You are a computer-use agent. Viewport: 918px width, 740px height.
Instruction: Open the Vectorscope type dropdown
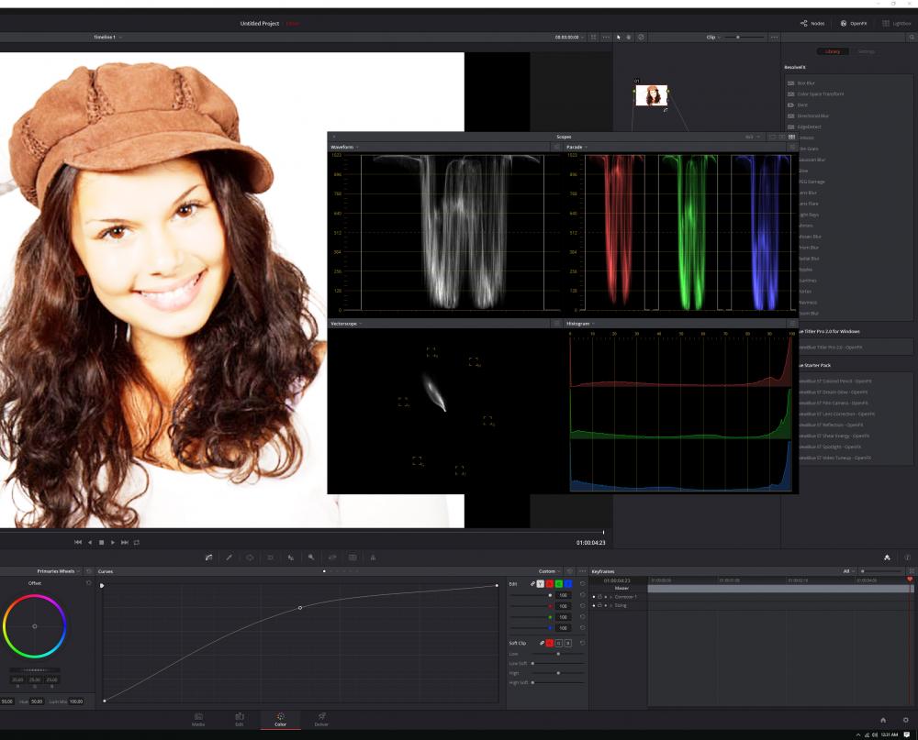[x=346, y=324]
